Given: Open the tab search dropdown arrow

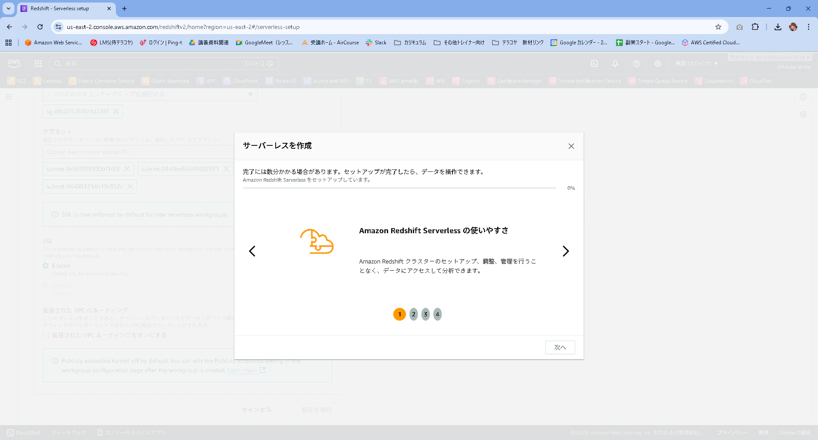Looking at the screenshot, I should (x=9, y=9).
